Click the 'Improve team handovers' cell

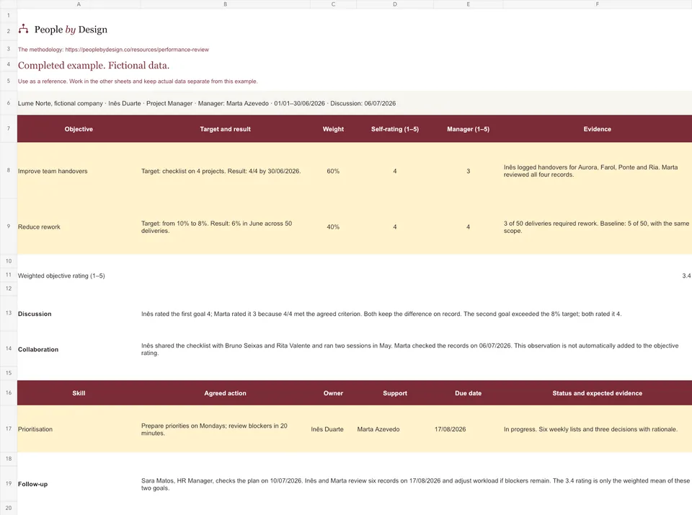click(x=79, y=171)
